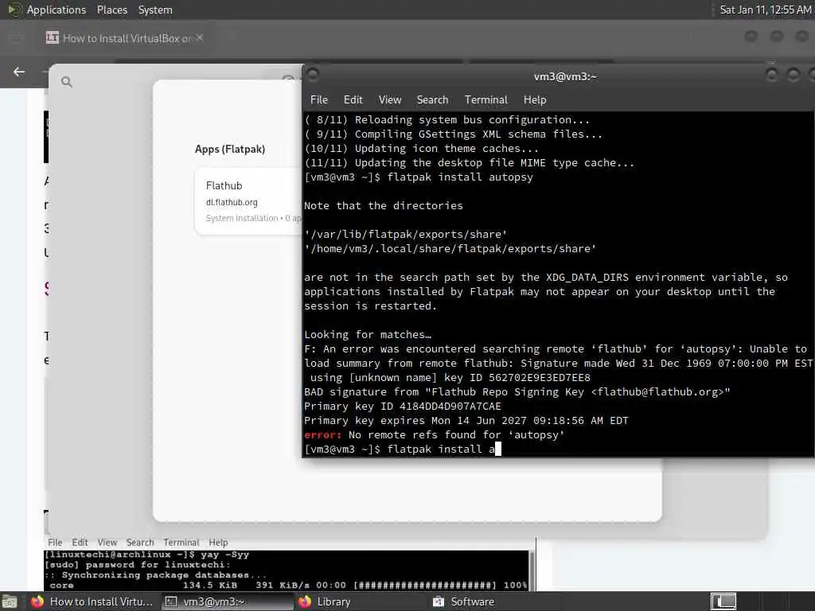Open terminal File menu
Viewport: 815px width, 611px height.
click(x=318, y=99)
